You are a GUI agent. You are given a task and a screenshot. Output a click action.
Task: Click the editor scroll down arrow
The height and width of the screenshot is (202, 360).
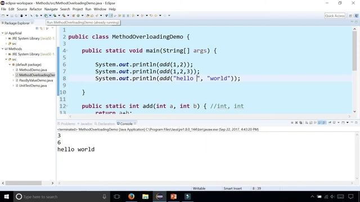354,112
